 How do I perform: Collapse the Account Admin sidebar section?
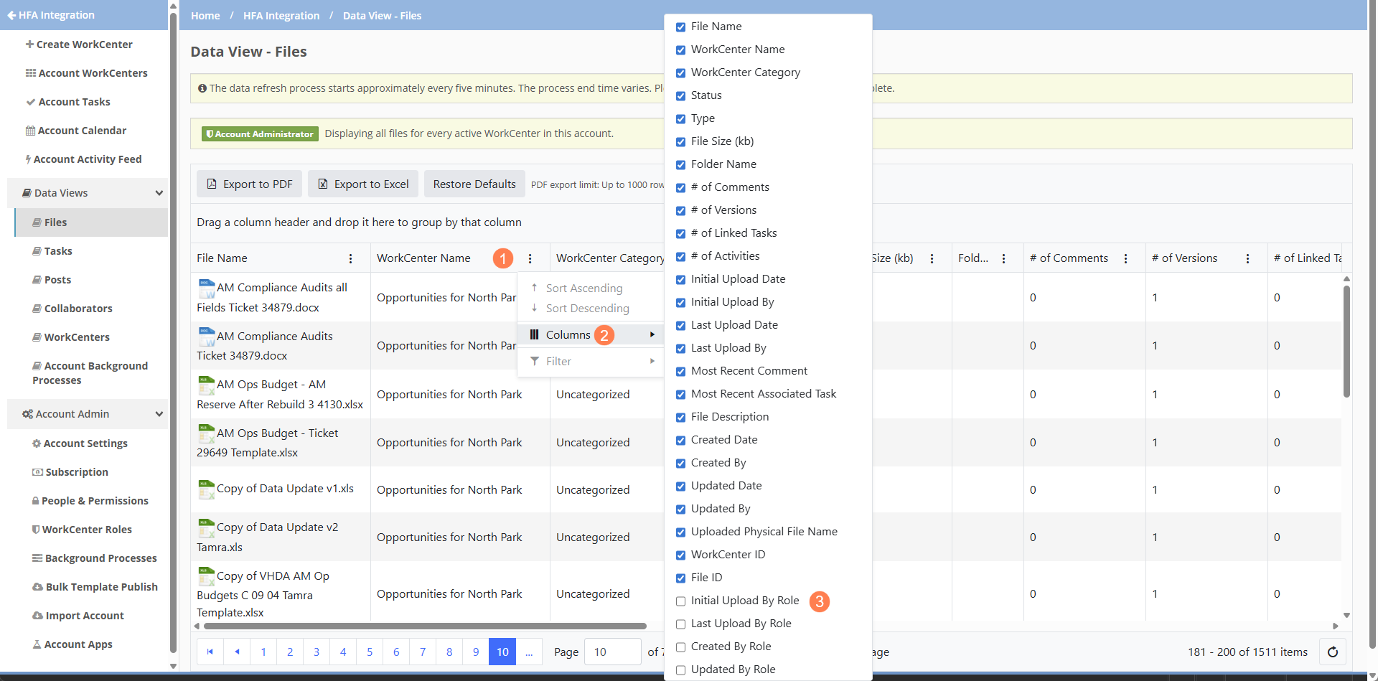[158, 414]
